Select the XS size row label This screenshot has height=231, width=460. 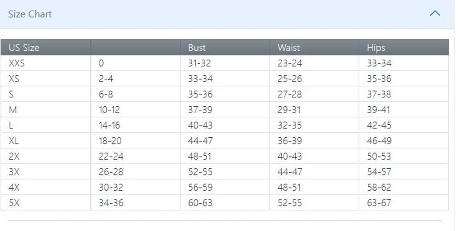click(14, 78)
